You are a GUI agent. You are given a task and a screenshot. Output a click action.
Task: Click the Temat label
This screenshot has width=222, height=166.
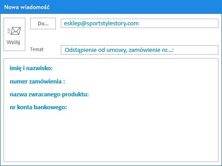point(37,49)
